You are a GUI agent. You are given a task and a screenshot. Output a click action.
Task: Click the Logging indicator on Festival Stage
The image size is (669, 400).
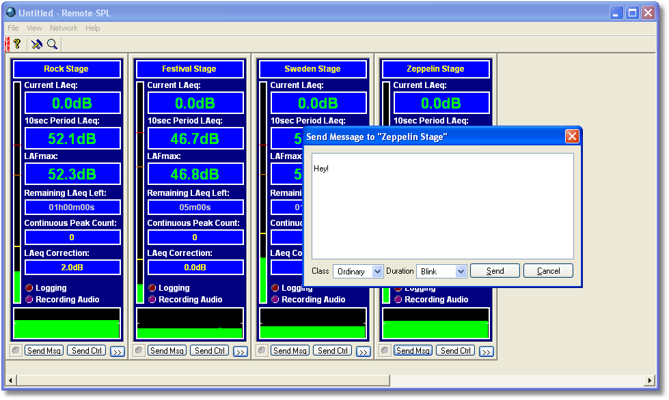[152, 288]
